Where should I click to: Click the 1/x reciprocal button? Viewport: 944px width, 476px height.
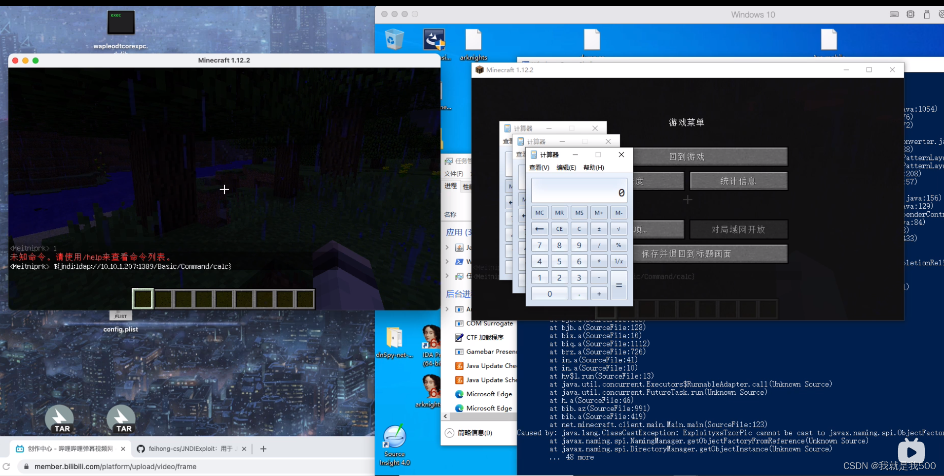click(618, 261)
